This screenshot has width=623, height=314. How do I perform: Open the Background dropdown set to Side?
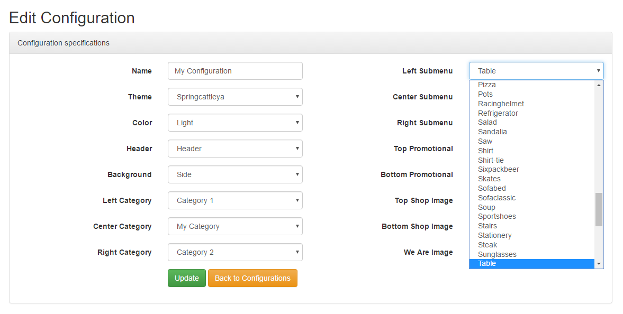(x=235, y=174)
